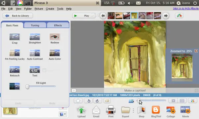Screen dimensions: 199x119
Task: Close the Zoomed to 25% preview
Action: [x=196, y=51]
